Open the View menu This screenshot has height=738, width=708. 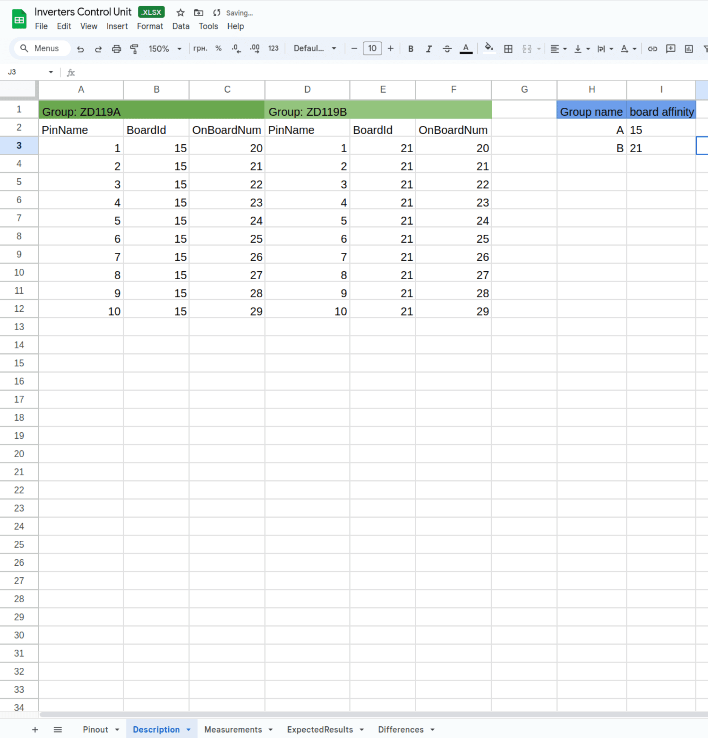tap(89, 26)
